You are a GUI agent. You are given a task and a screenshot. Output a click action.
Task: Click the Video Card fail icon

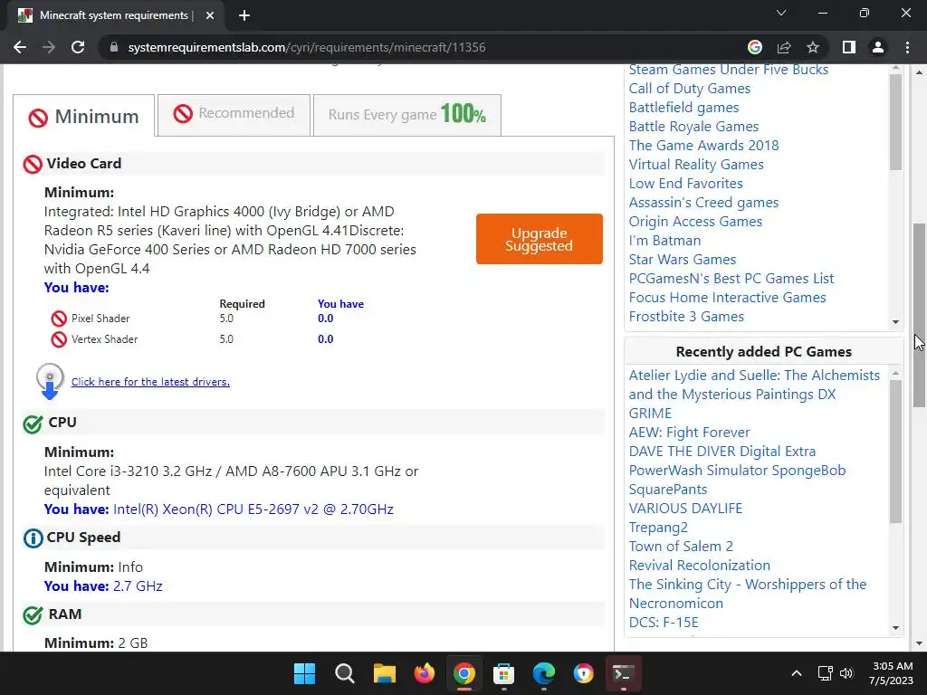tap(33, 165)
